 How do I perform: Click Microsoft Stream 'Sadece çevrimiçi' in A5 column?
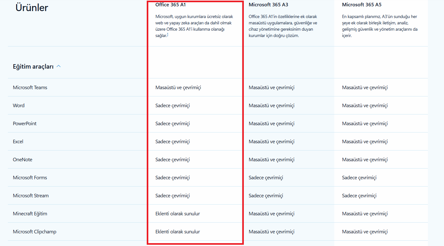click(359, 196)
